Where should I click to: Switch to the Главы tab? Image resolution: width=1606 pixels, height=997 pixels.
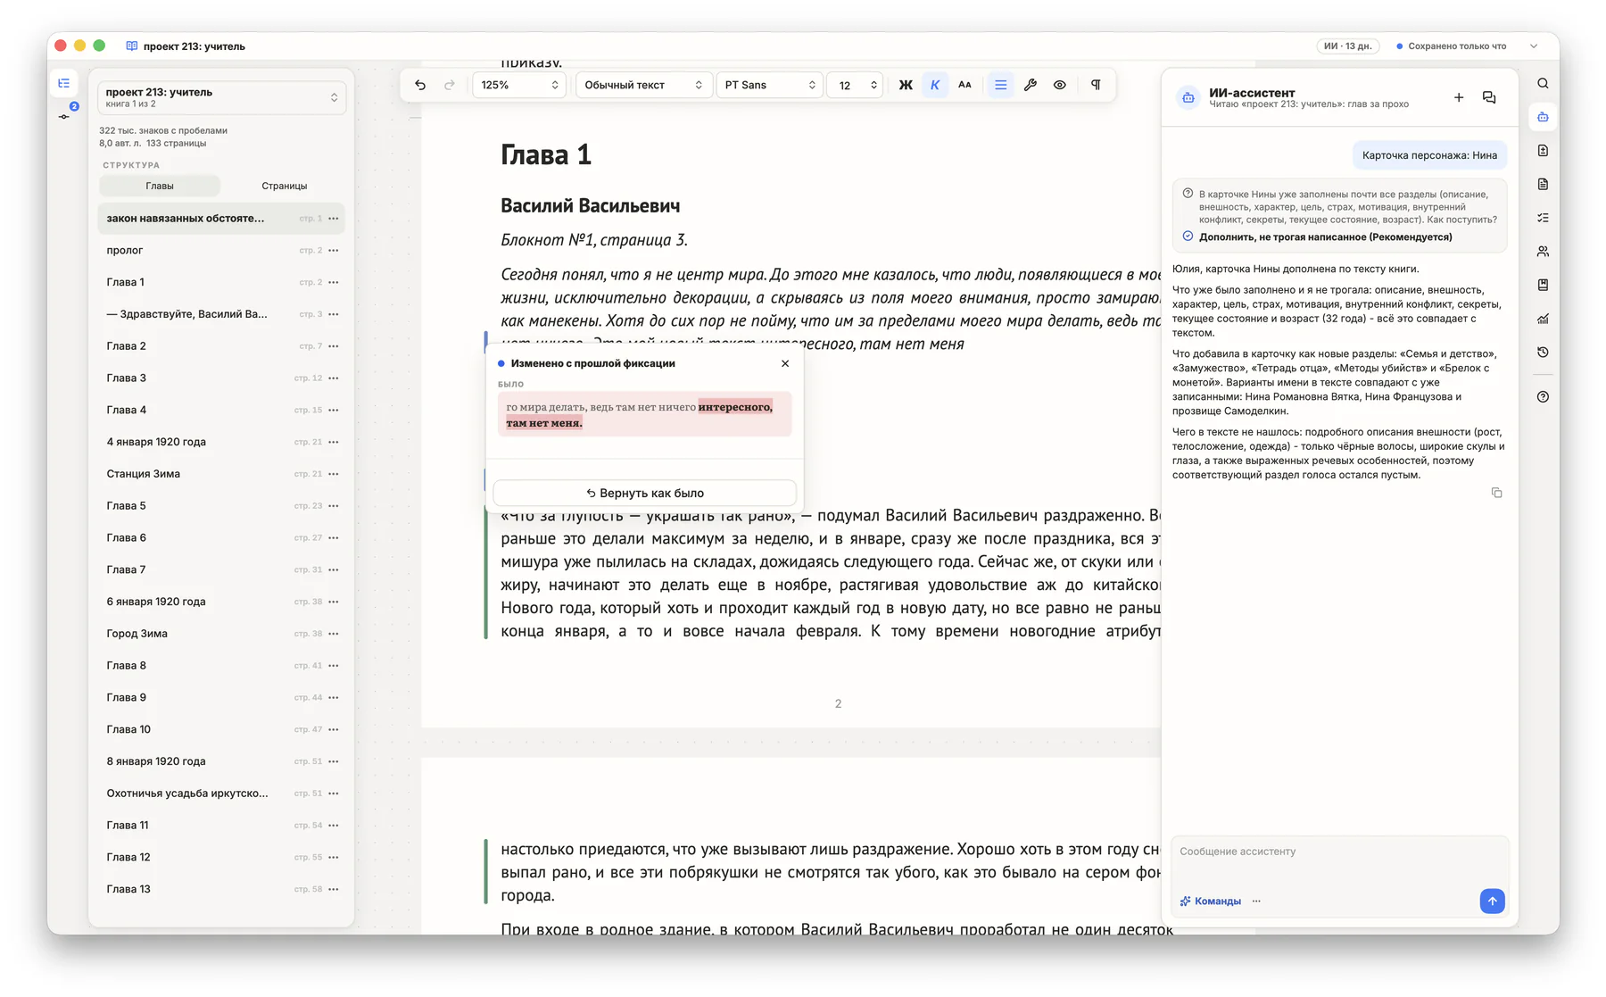pos(160,186)
